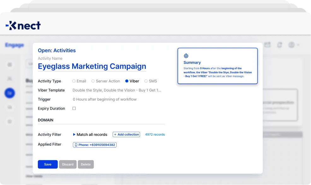The height and width of the screenshot is (185, 311).
Task: Select the Email activity type
Action: click(74, 81)
